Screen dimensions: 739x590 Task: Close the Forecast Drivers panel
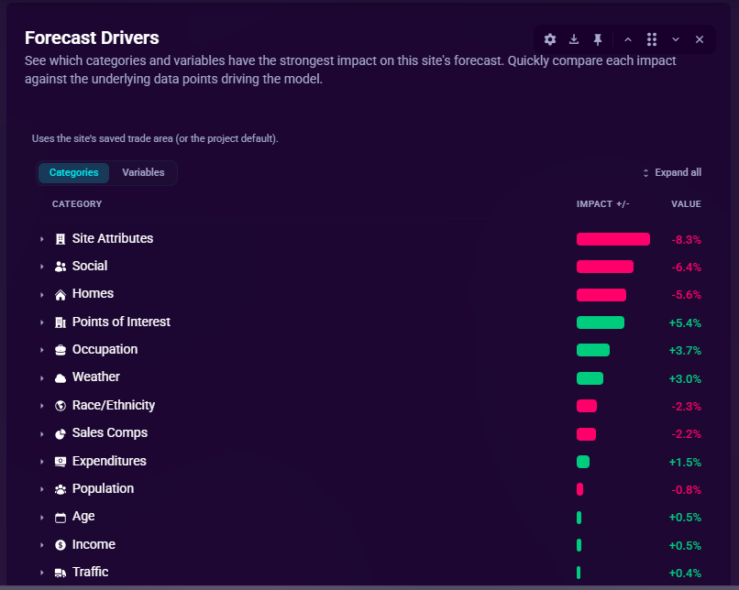(700, 39)
